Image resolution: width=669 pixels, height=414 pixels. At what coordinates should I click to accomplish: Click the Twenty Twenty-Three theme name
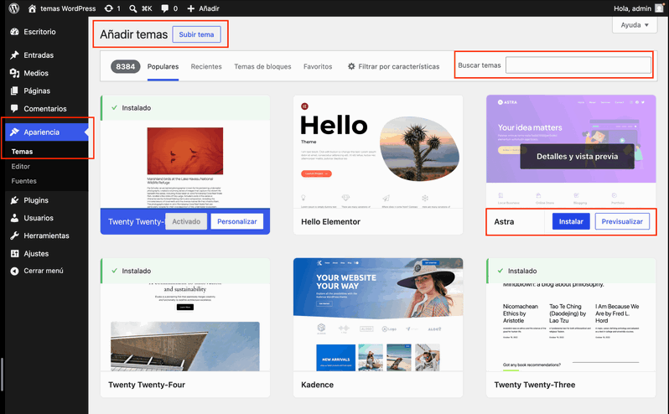pos(535,385)
